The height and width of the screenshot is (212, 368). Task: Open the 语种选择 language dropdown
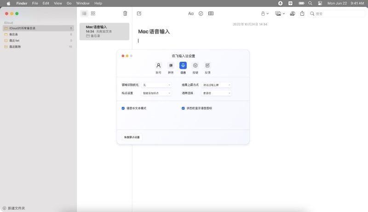[x=216, y=93]
